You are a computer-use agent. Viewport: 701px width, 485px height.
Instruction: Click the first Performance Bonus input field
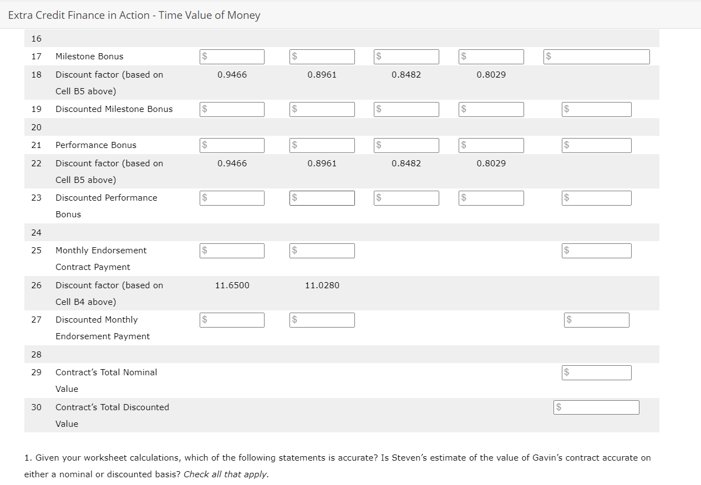point(232,145)
